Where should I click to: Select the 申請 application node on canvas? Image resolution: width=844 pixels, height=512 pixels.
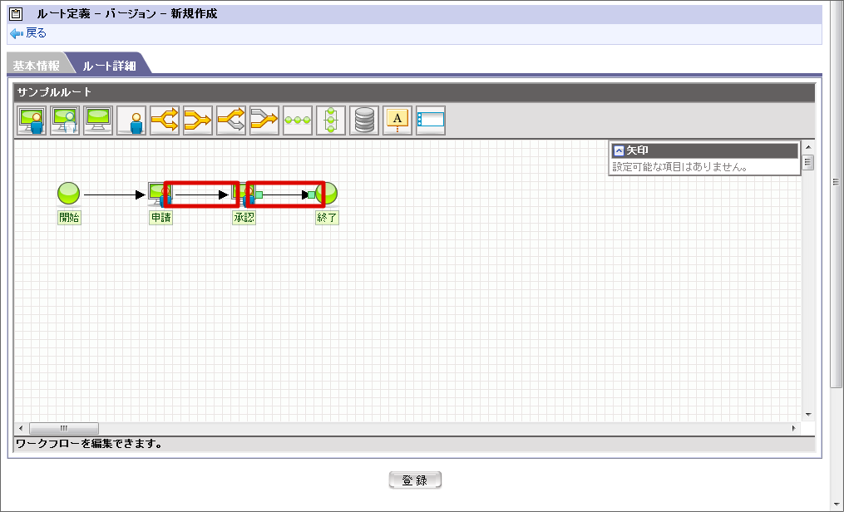point(160,194)
